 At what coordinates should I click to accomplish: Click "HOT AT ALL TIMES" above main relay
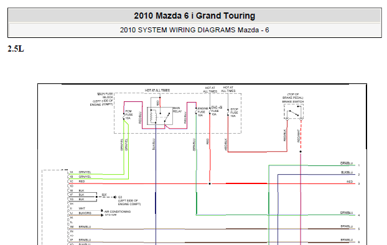pos(157,91)
